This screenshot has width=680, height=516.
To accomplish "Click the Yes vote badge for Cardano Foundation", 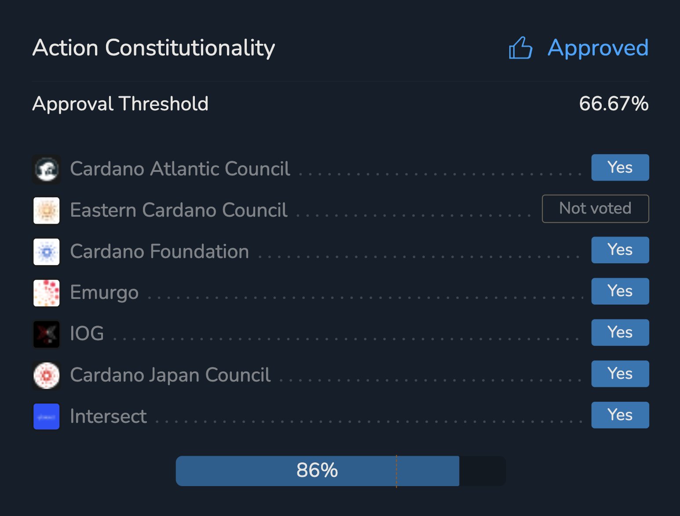I will tap(620, 250).
